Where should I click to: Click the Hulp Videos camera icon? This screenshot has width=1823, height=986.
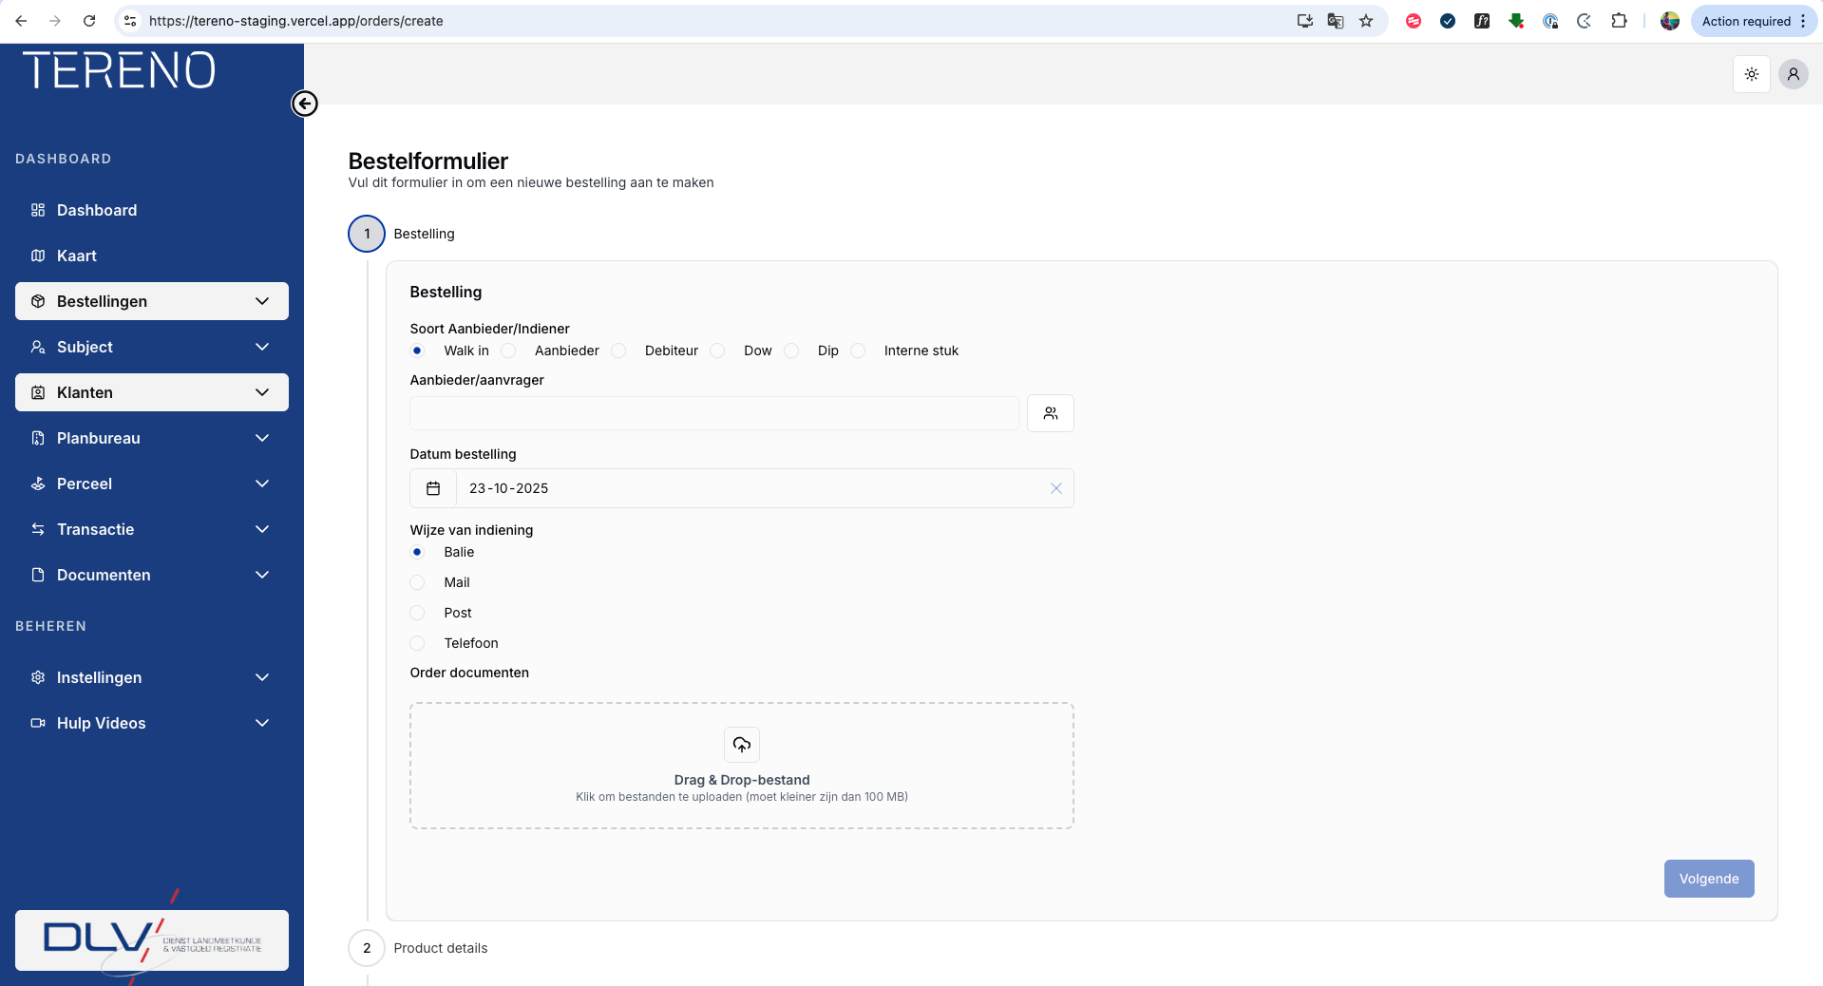(x=38, y=723)
